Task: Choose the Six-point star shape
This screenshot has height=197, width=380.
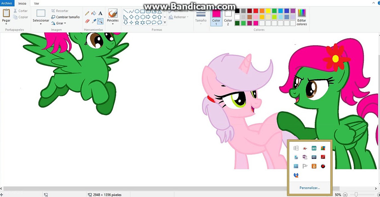Action: click(x=143, y=22)
